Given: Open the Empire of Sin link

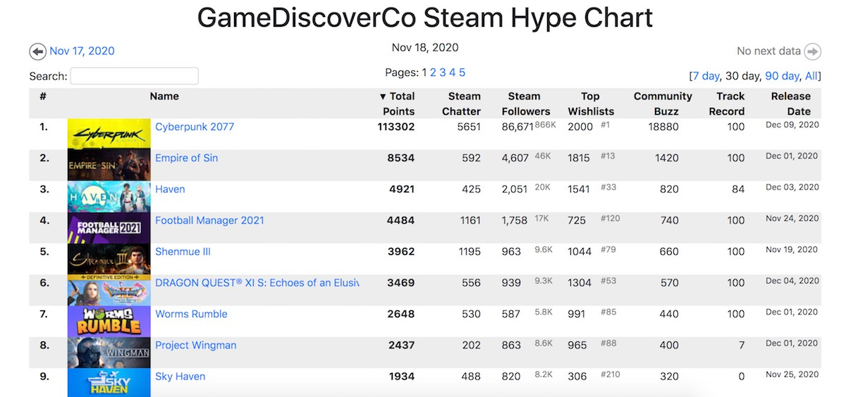Looking at the screenshot, I should [187, 158].
